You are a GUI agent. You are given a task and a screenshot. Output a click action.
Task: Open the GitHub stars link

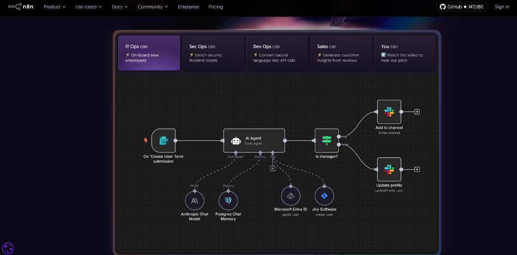[x=461, y=7]
